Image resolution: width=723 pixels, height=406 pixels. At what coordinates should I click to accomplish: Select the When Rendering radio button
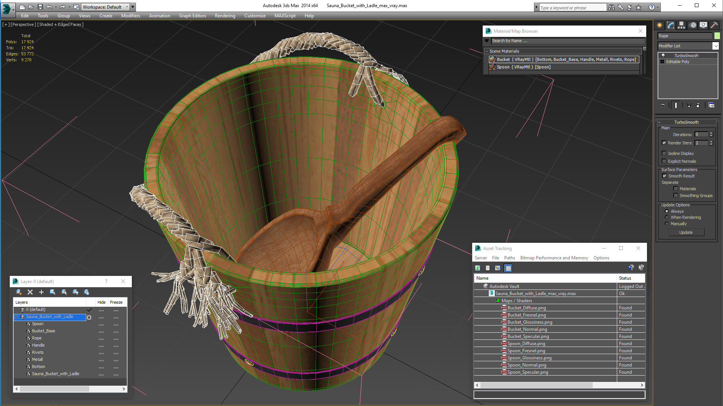click(667, 217)
